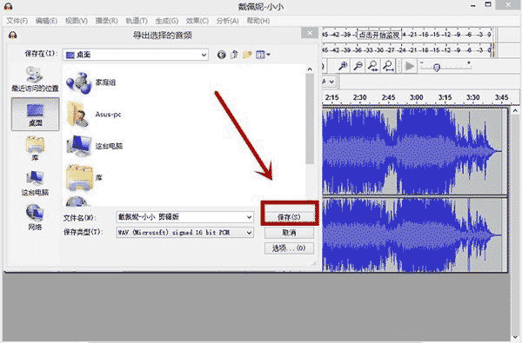Open the 文件(F) menu

pos(17,21)
